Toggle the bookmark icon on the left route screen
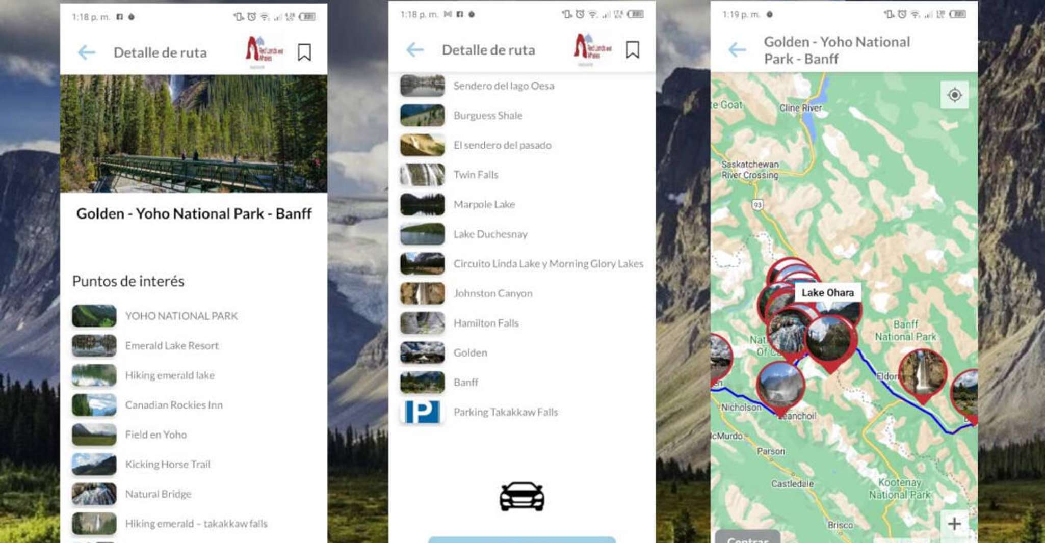This screenshot has height=543, width=1045. (304, 52)
